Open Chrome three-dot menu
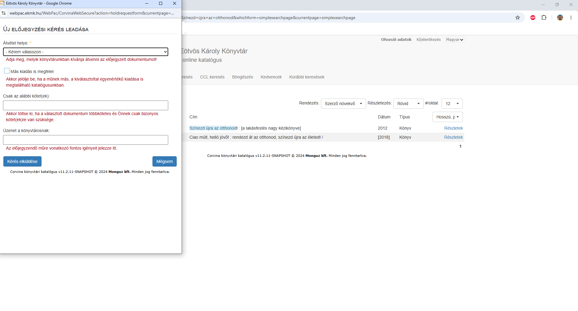Image resolution: width=578 pixels, height=311 pixels. (571, 18)
